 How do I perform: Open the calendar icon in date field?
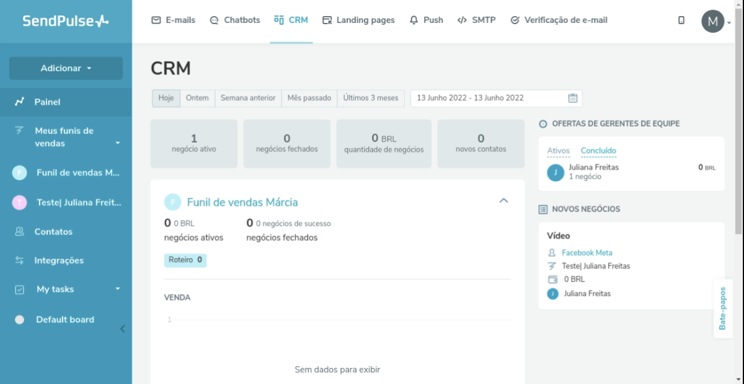(x=573, y=98)
